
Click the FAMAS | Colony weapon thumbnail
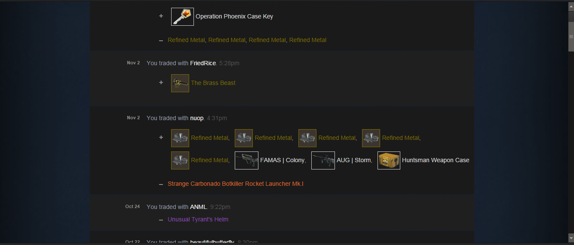click(246, 160)
